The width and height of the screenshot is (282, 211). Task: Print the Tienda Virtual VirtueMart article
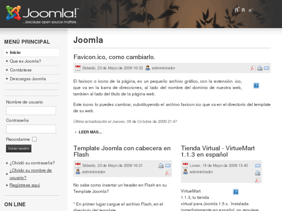(x=258, y=173)
